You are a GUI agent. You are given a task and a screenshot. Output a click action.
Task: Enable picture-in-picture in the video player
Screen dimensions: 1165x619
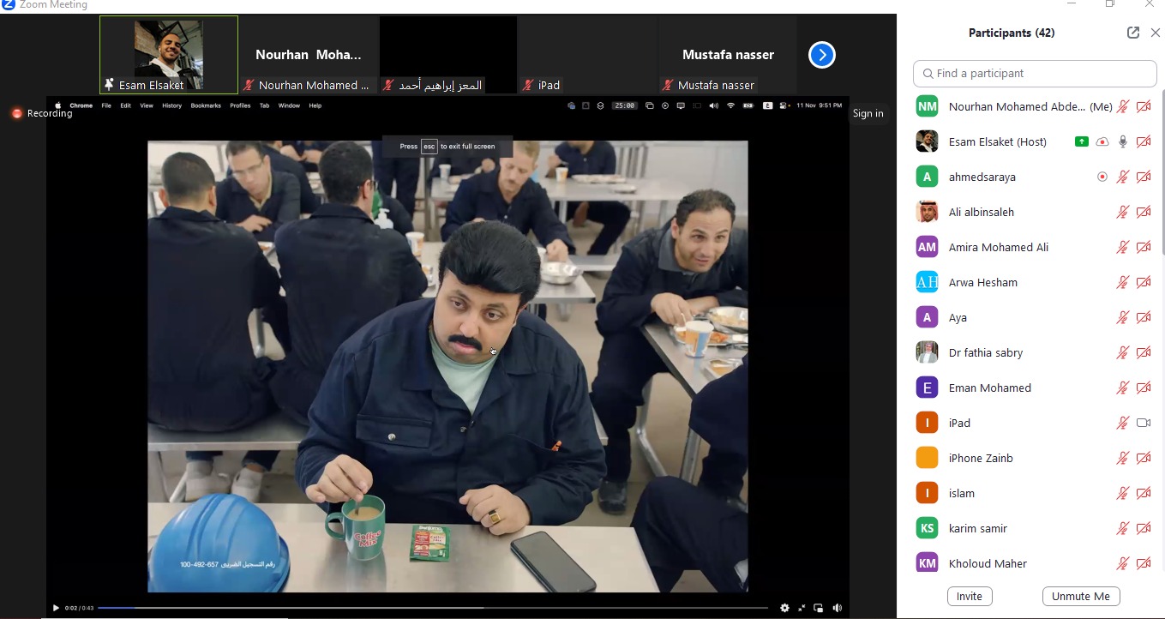[x=819, y=608]
